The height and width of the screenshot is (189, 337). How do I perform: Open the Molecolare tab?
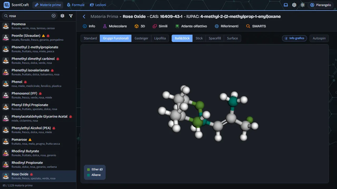115,26
